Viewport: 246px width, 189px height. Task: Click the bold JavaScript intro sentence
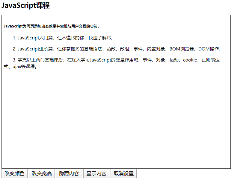pos(52,26)
